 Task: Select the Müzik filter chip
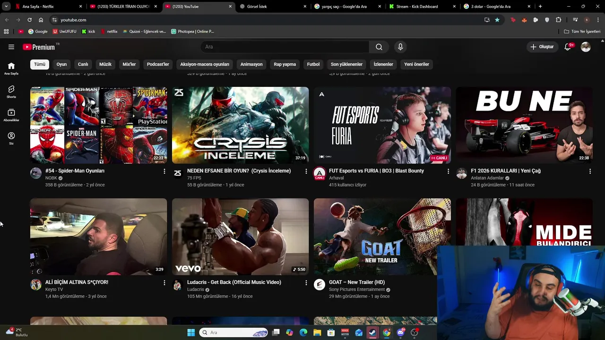coord(105,64)
